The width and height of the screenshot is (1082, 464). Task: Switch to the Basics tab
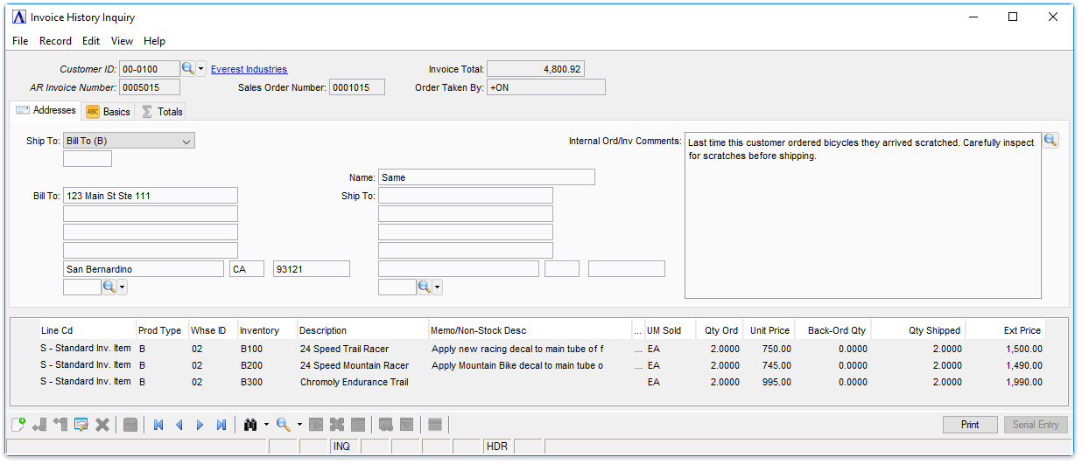click(109, 112)
